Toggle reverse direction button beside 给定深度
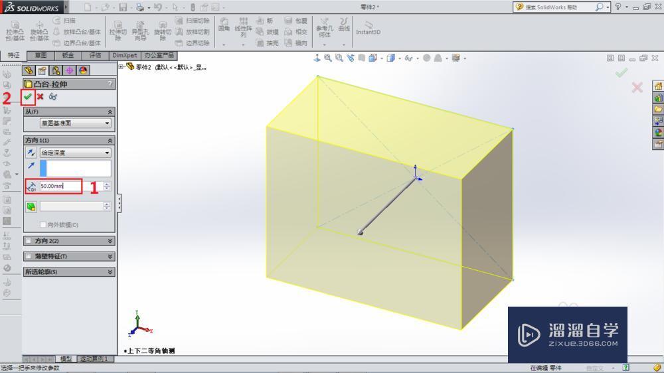664x373 pixels. [31, 153]
